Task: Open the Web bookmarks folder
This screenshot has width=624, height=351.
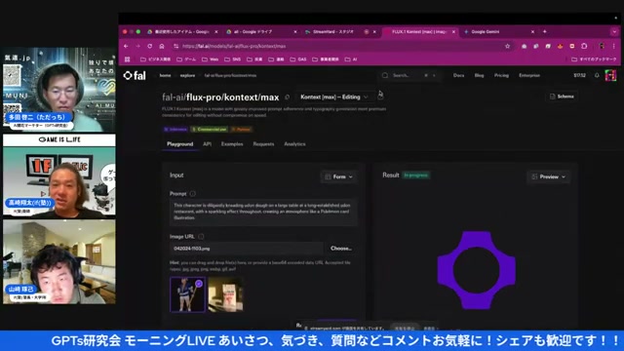Action: click(x=211, y=59)
